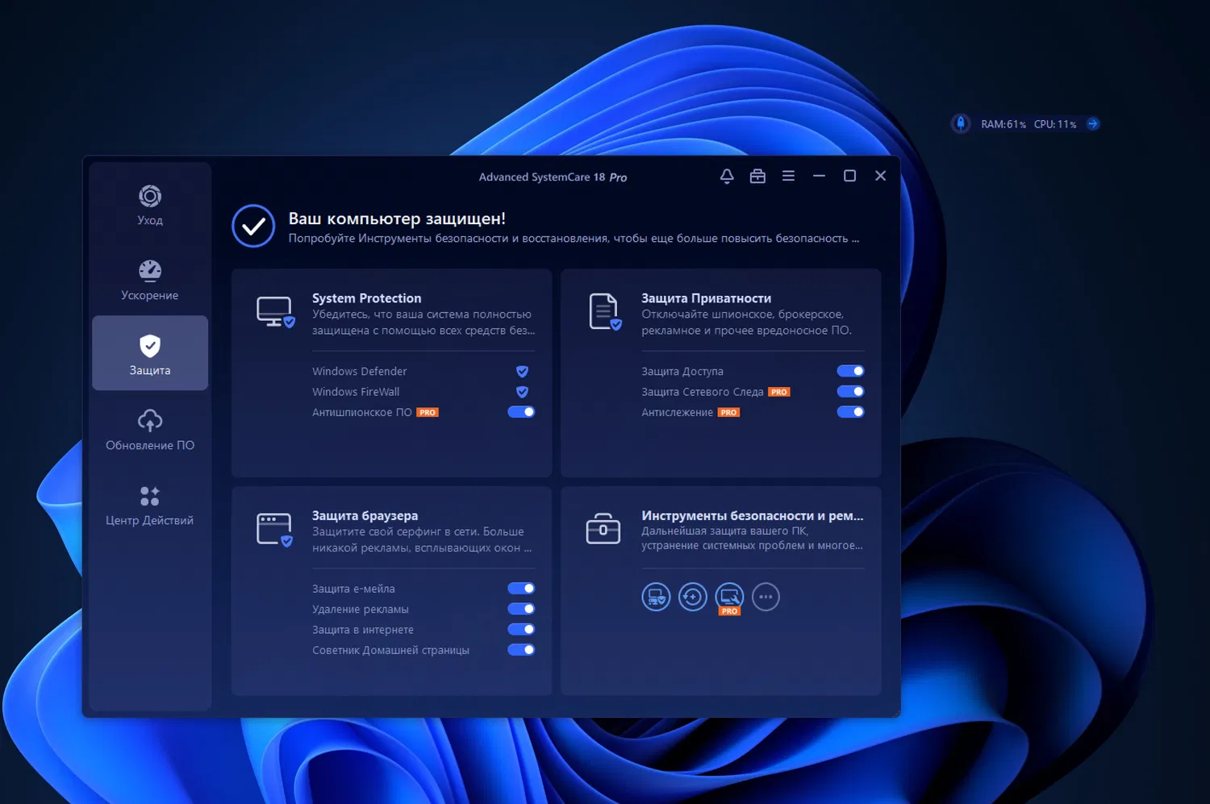Click the Windows Defender label

(x=360, y=372)
